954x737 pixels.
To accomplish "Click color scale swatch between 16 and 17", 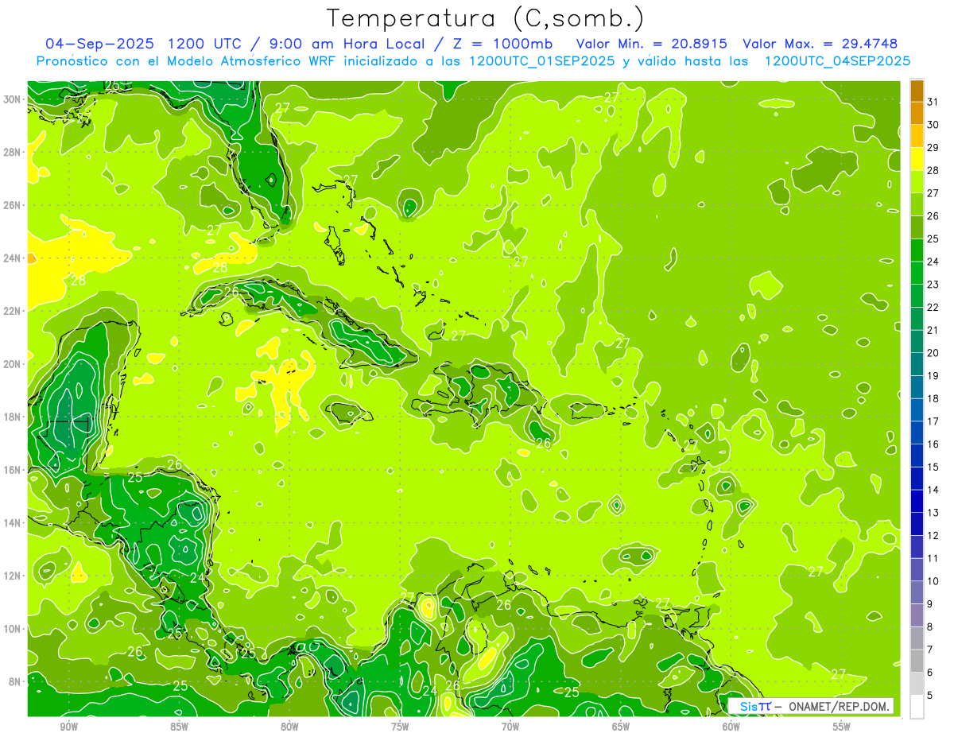I will point(917,433).
